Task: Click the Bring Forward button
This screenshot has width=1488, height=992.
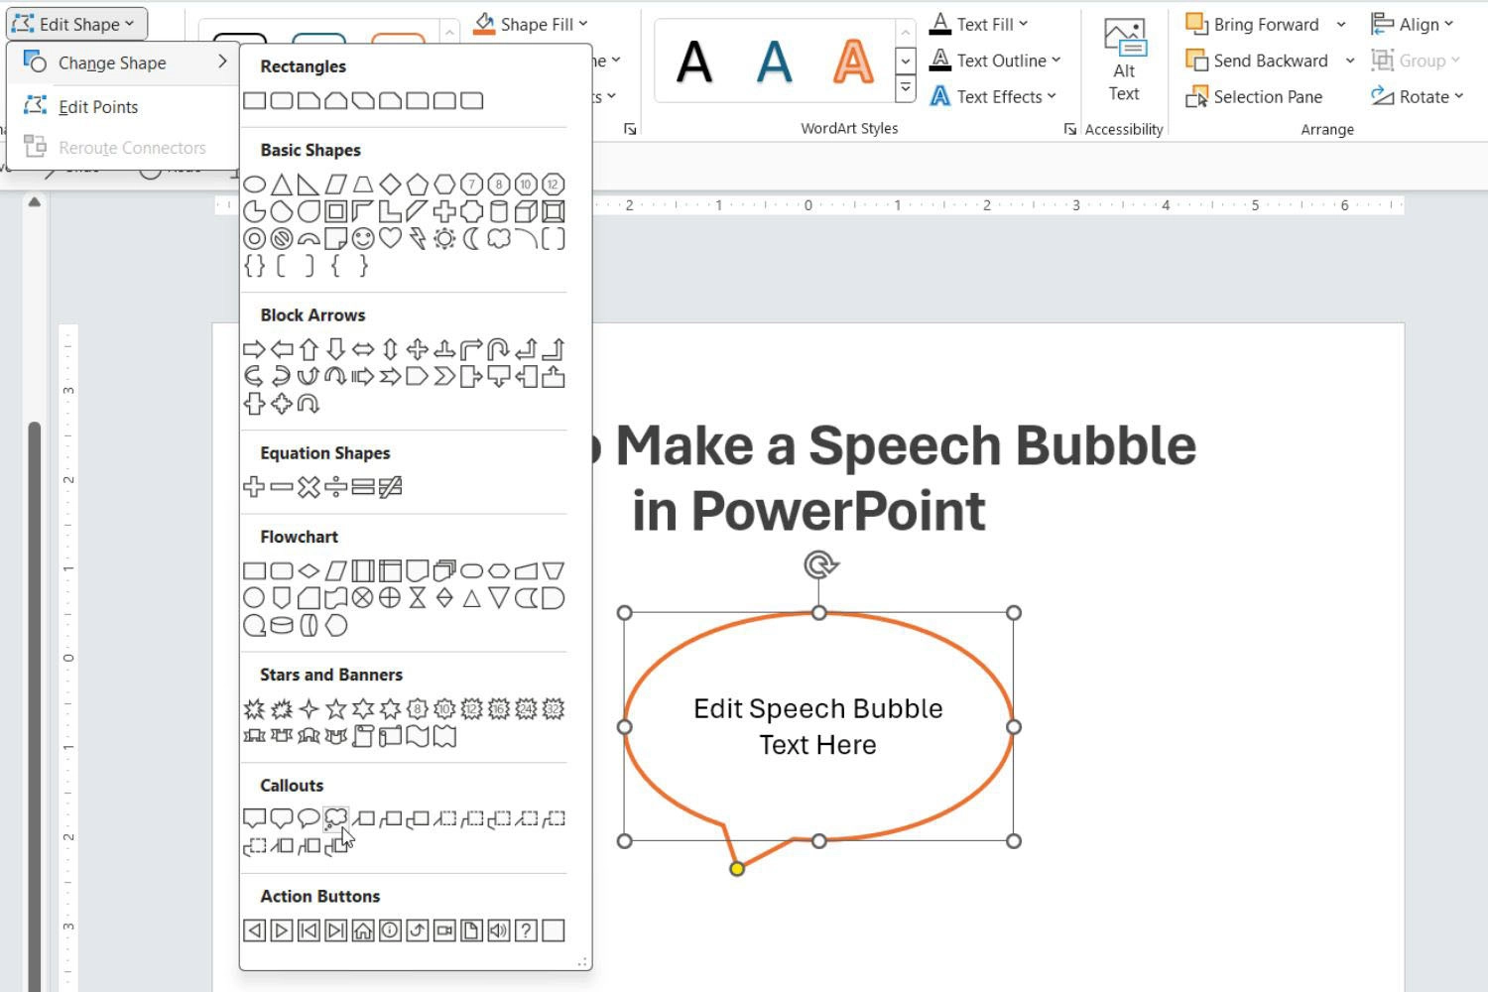Action: pyautogui.click(x=1253, y=25)
